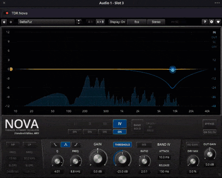Image resolution: width=222 pixels, height=178 pixels.
Task: Close the Audio 1 - Slot 3 window
Action: (x=4, y=3)
